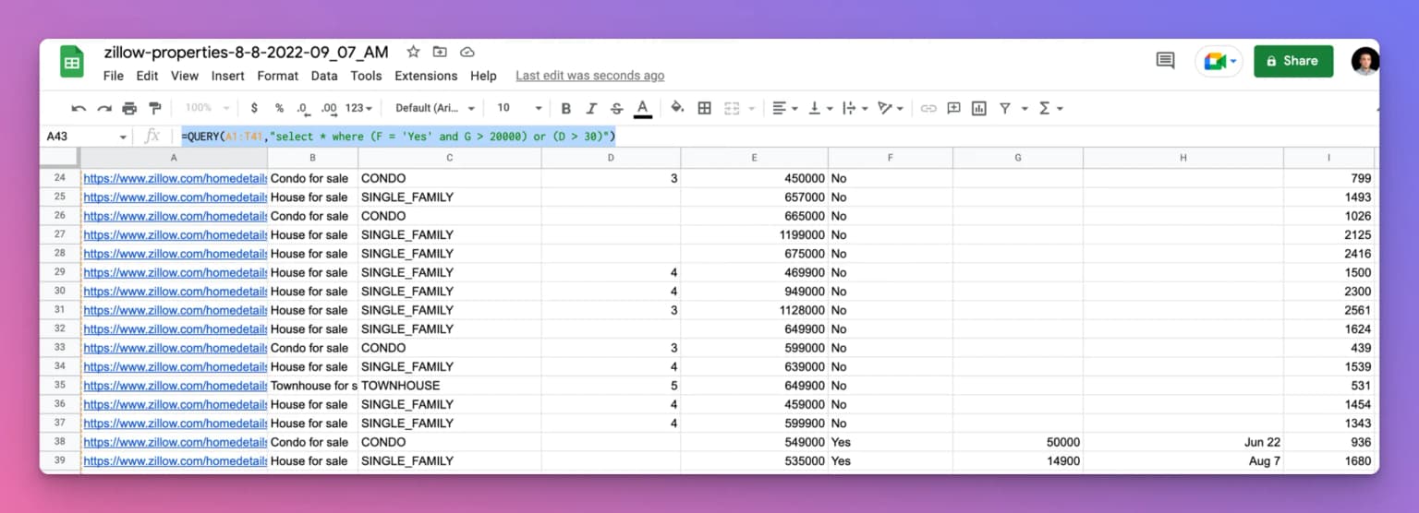Select row 30 header
This screenshot has width=1419, height=513.
point(60,291)
